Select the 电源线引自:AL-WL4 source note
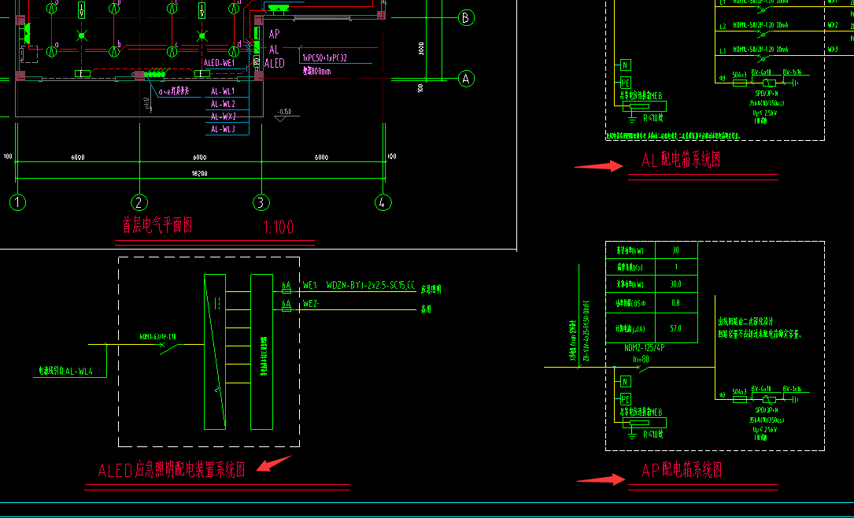The image size is (854, 518). click(65, 372)
